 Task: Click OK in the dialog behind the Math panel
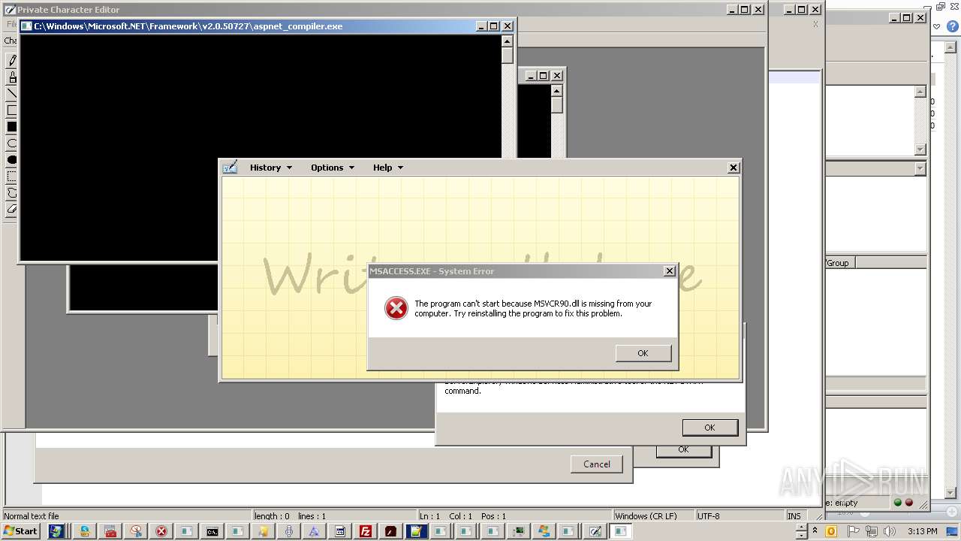click(709, 428)
